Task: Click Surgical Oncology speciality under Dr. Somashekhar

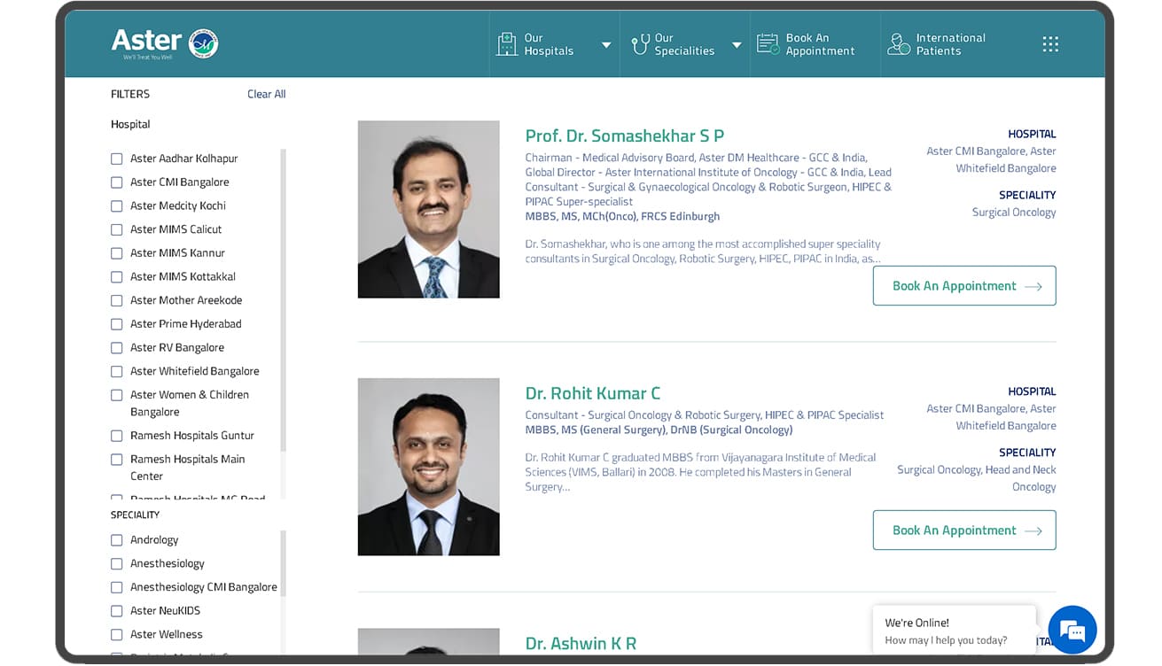Action: 1014,213
